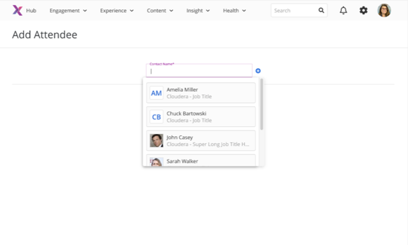The height and width of the screenshot is (245, 408).
Task: Click the user profile avatar
Action: click(384, 10)
